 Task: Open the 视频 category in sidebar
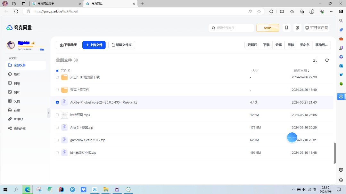tap(17, 83)
